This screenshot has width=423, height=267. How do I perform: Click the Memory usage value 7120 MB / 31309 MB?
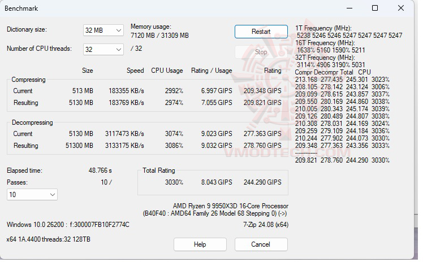pos(159,35)
